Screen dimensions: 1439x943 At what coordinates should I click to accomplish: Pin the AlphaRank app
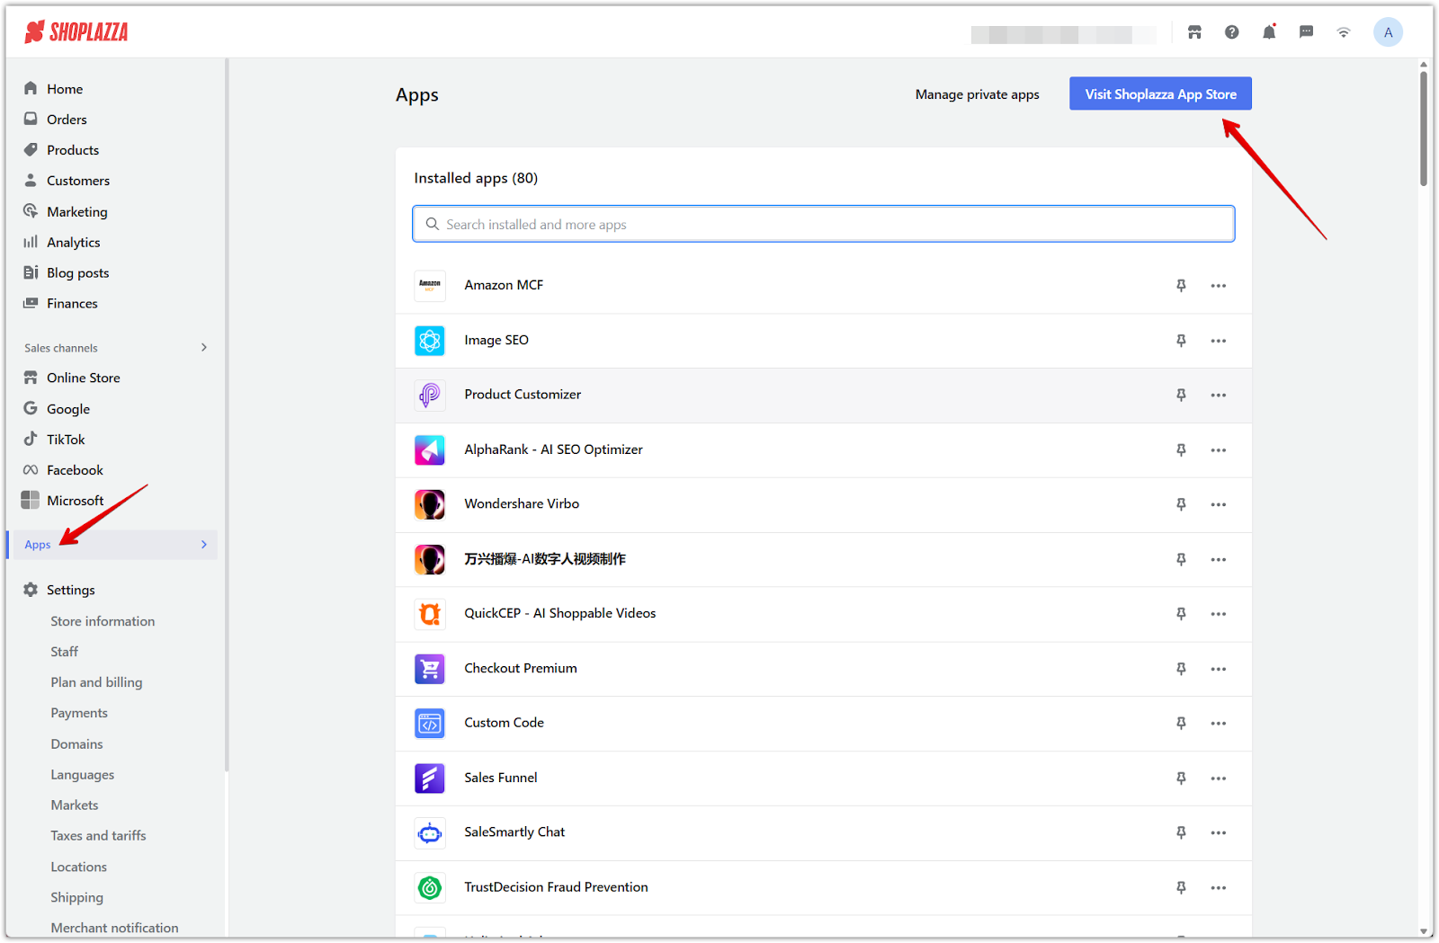click(x=1181, y=449)
